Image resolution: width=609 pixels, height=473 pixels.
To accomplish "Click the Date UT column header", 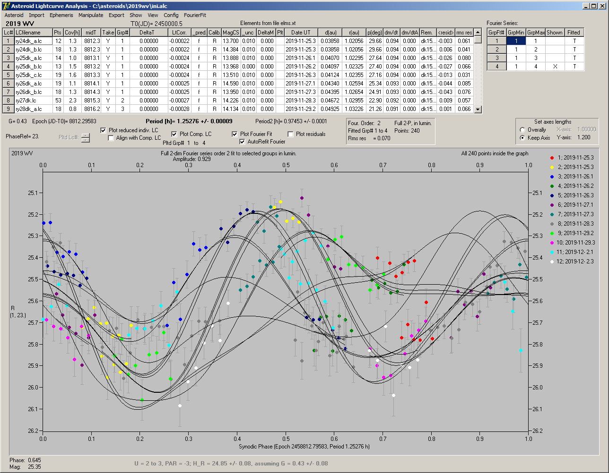I will tap(301, 33).
